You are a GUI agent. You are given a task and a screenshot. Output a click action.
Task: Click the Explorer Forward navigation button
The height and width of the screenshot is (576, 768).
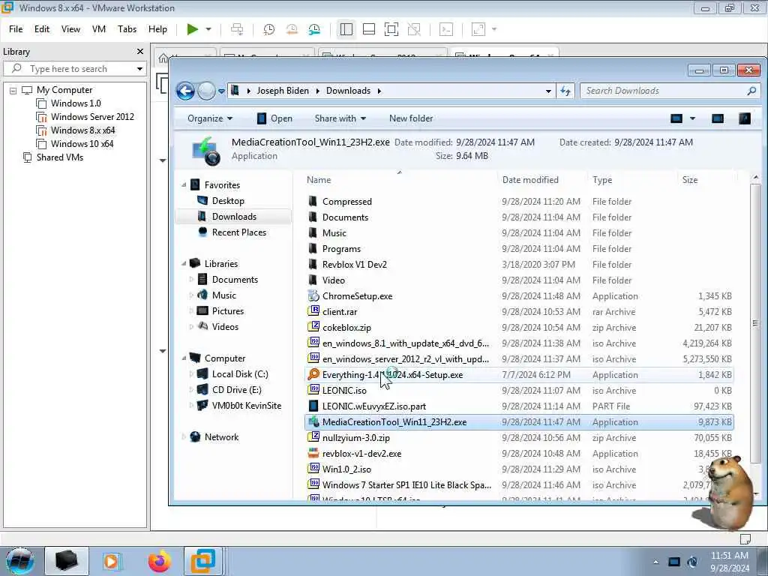(207, 91)
